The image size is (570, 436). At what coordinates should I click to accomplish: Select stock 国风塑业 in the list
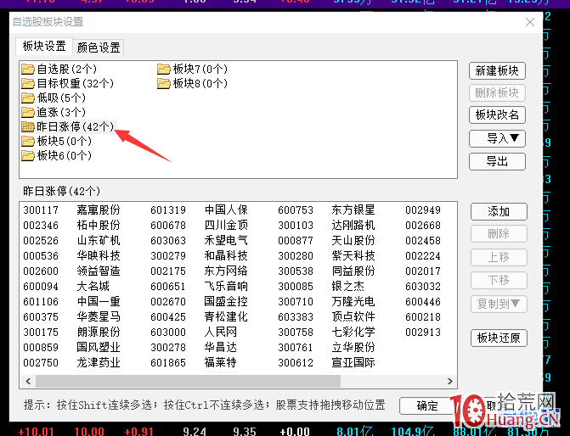tap(99, 347)
